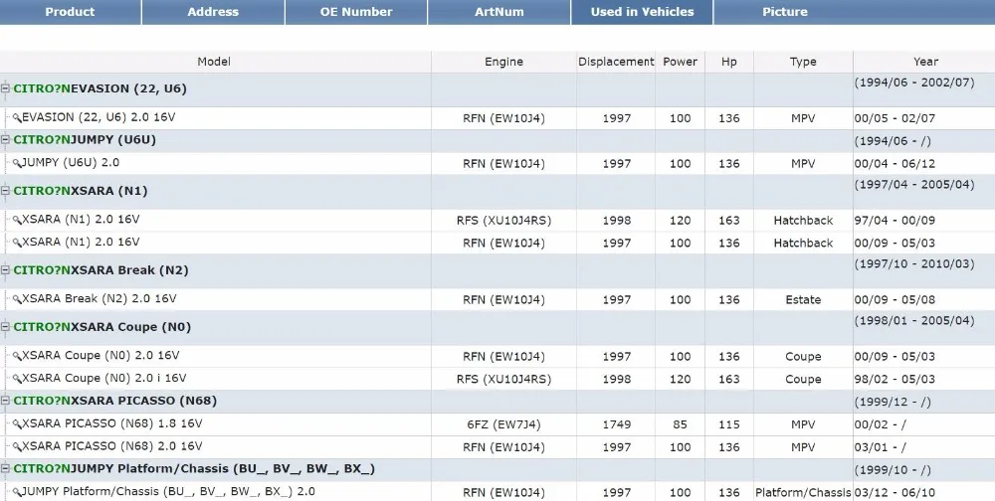Collapse the CITROEN JUMPY (U6U) group
995x501 pixels.
point(6,139)
